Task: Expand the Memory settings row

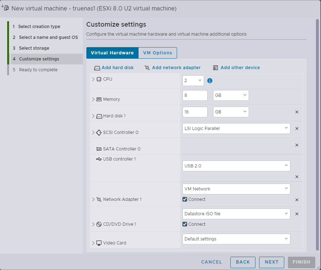Action: click(94, 99)
